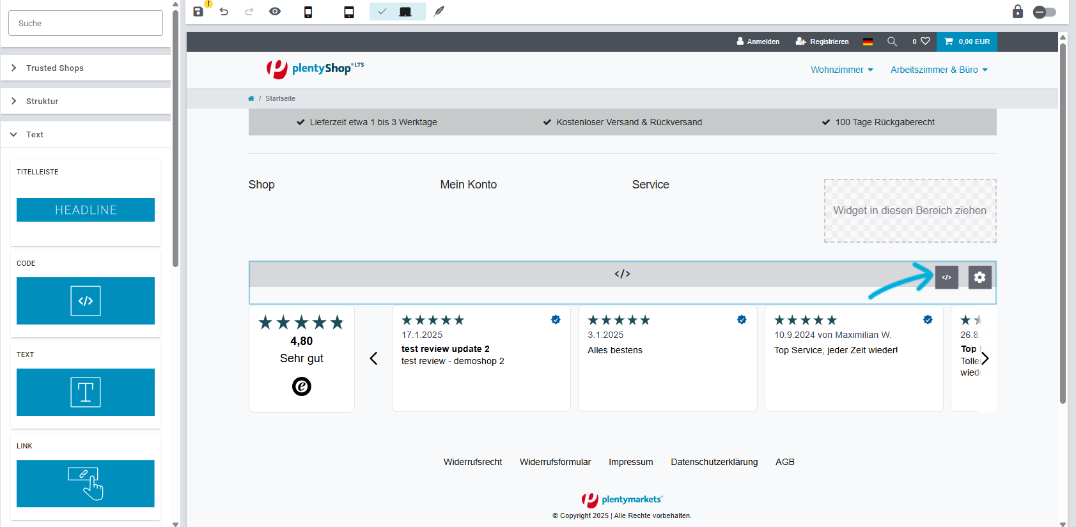Open the 'Alles bestens' review card
Viewport: 1076px width, 527px height.
[x=667, y=358]
